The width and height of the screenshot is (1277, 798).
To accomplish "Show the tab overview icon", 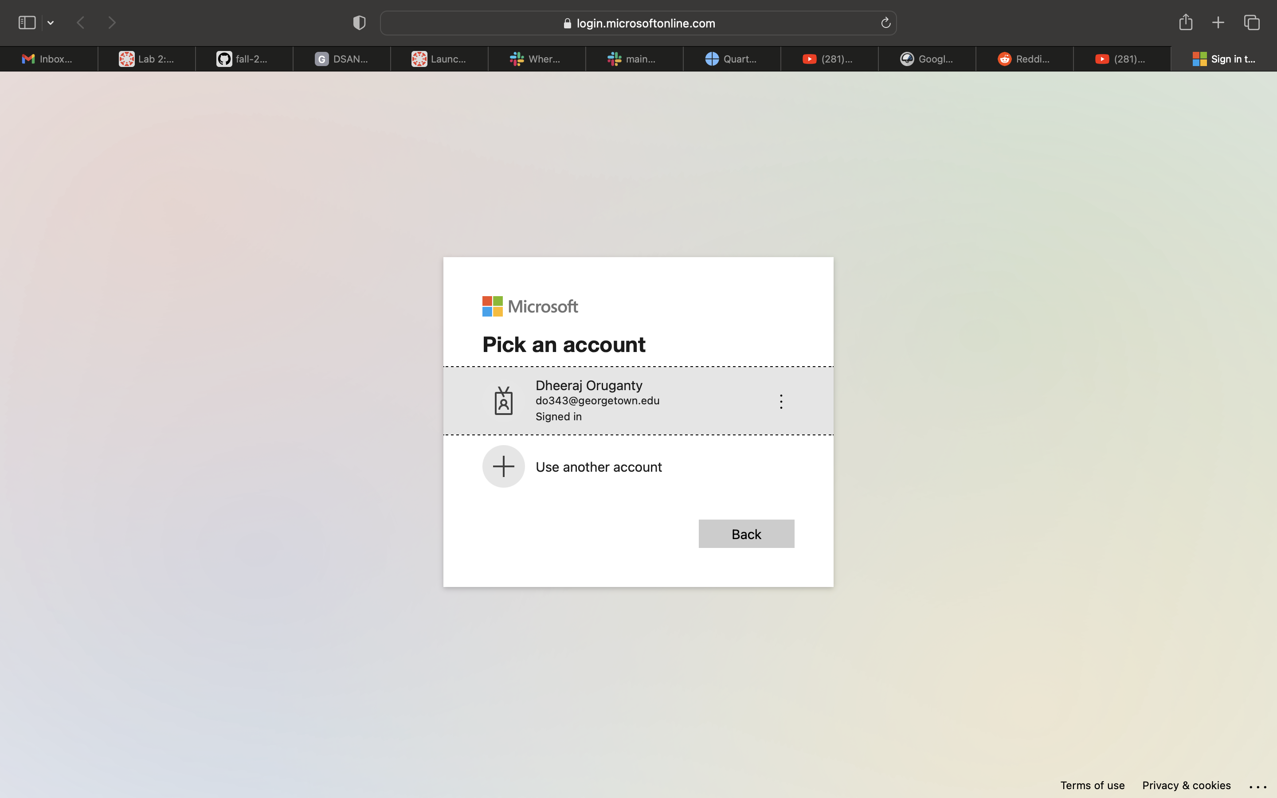I will tap(1252, 22).
